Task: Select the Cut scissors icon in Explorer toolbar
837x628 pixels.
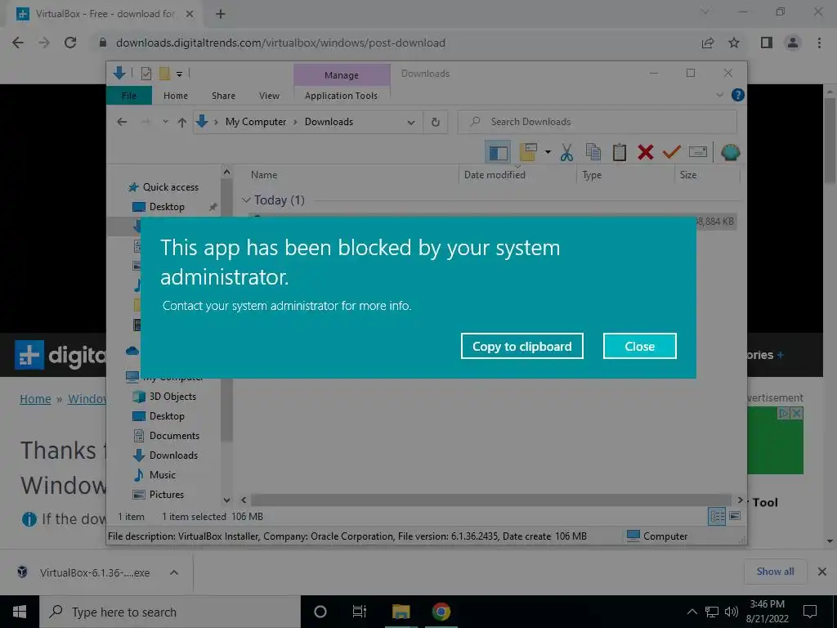Action: click(x=566, y=153)
